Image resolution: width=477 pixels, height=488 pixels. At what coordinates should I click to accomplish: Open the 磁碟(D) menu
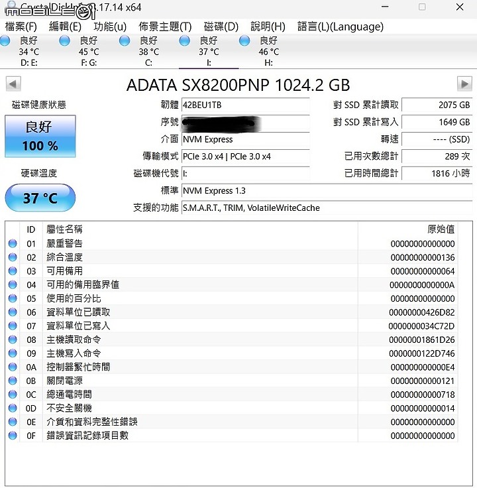(x=221, y=27)
